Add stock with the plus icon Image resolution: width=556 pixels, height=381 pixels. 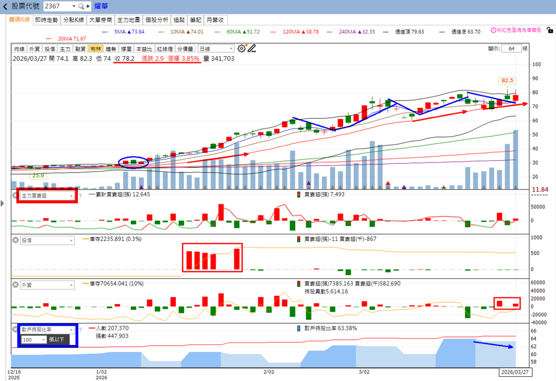click(87, 6)
